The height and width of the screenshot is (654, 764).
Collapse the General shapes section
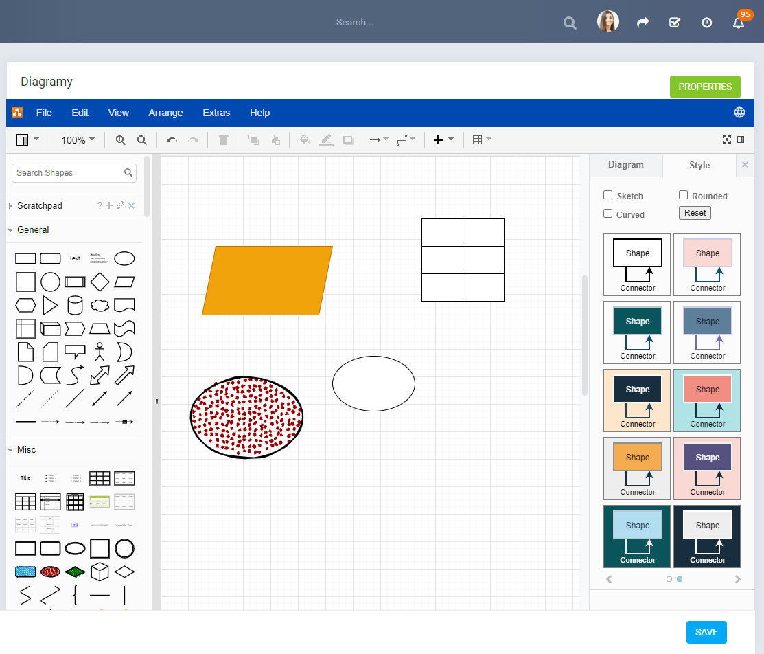(x=33, y=229)
